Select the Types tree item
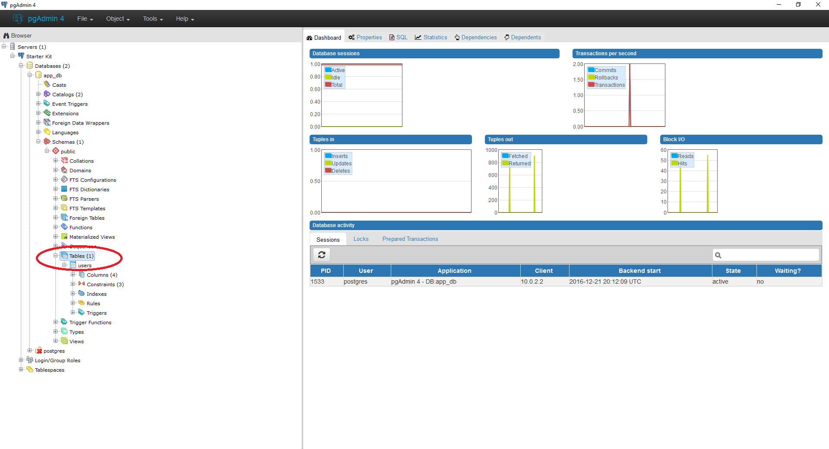 pyautogui.click(x=77, y=332)
